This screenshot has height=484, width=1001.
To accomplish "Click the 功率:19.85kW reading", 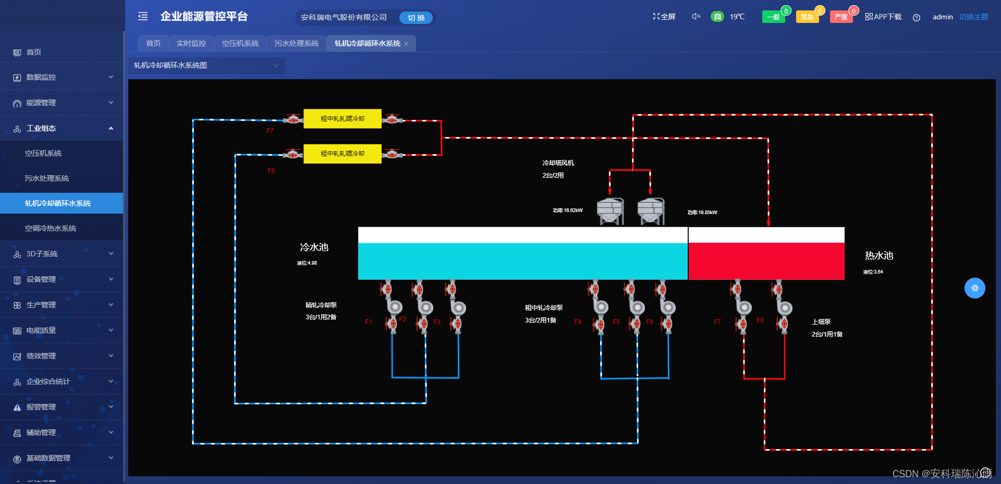I will [702, 213].
